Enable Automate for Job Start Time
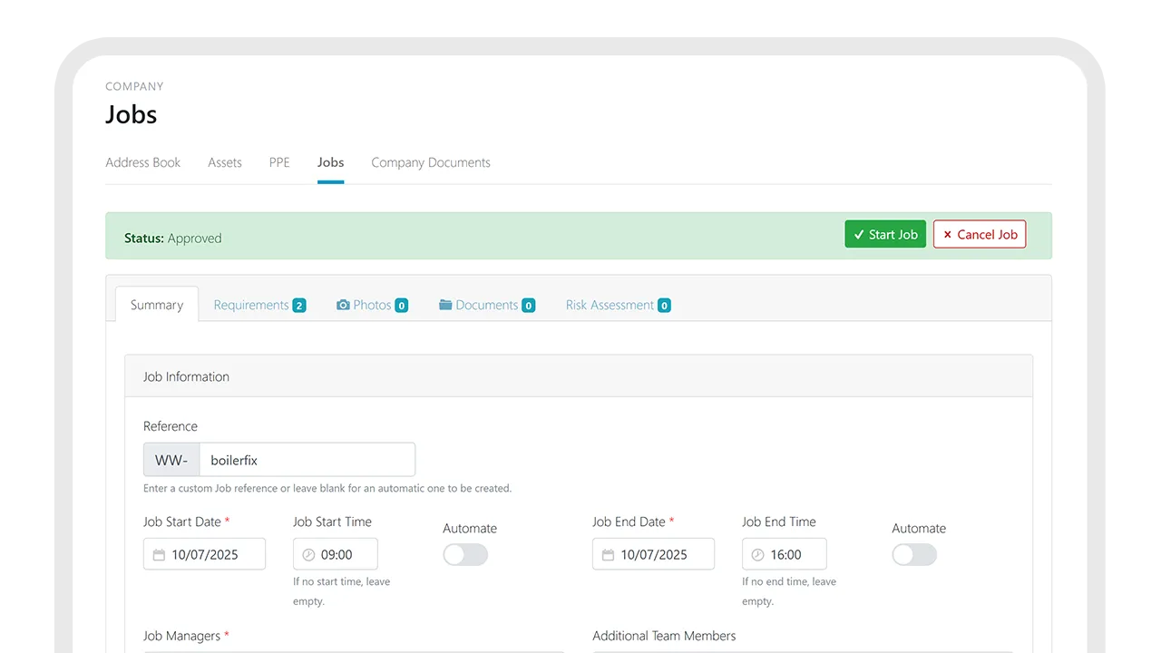 pyautogui.click(x=464, y=554)
